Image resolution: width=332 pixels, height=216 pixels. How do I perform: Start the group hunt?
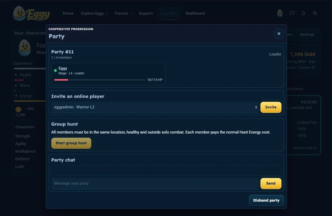point(71,143)
